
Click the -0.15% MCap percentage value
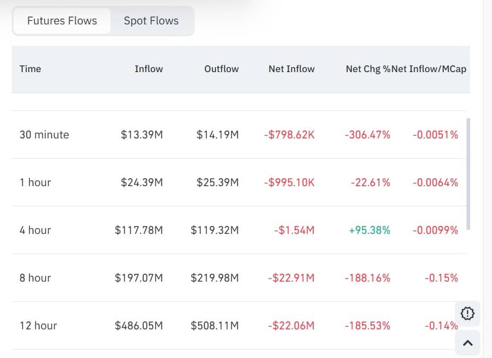tap(440, 277)
